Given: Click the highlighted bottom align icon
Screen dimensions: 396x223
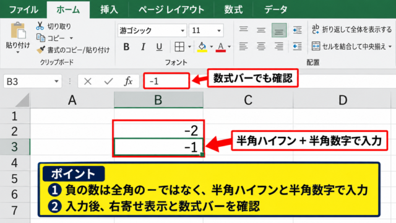Looking at the screenshot, I should [x=279, y=30].
